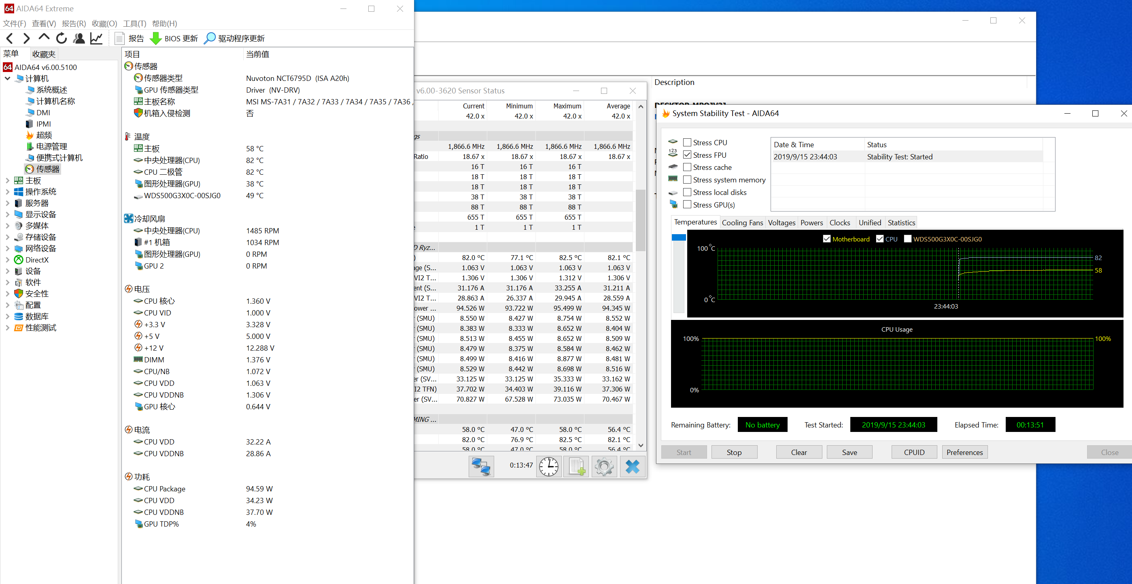This screenshot has width=1132, height=584.
Task: Click the Back arrow in the AIDA64 toolbar
Action: [x=10, y=39]
